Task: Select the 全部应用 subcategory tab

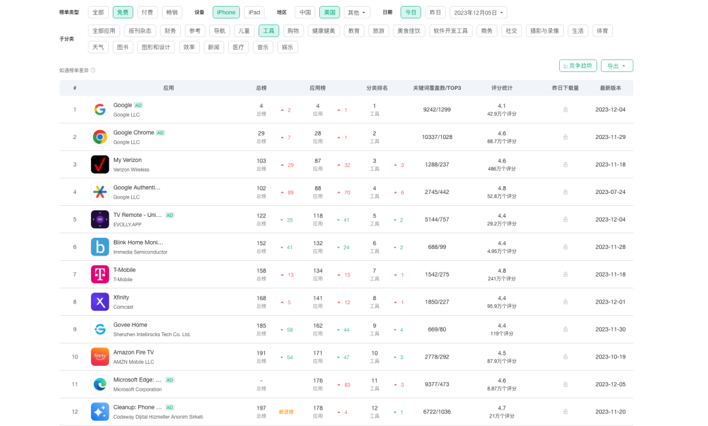Action: 104,31
